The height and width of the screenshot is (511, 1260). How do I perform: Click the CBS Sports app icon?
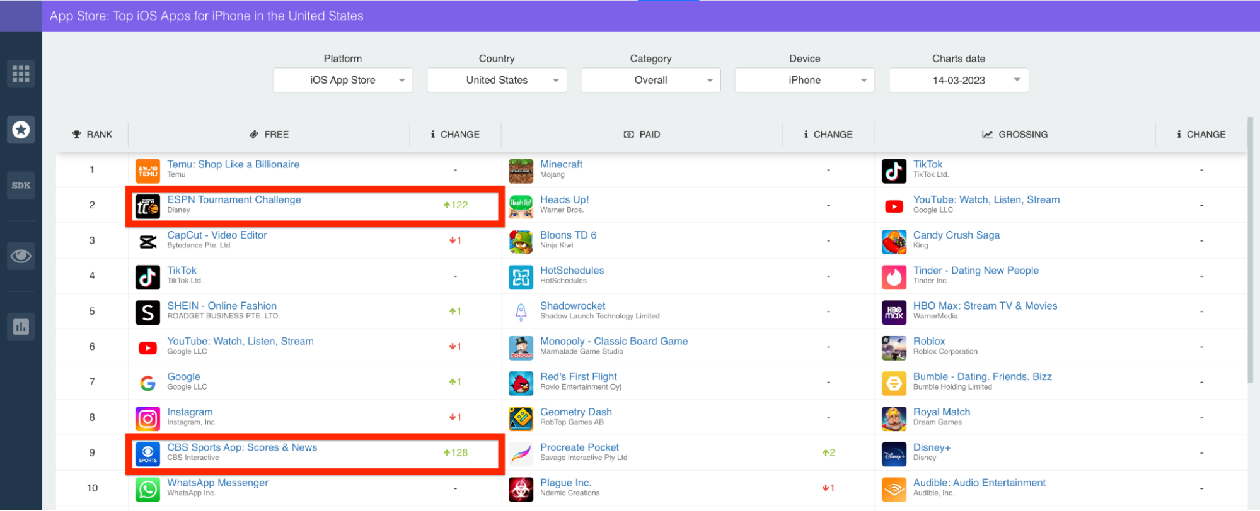[x=147, y=454]
